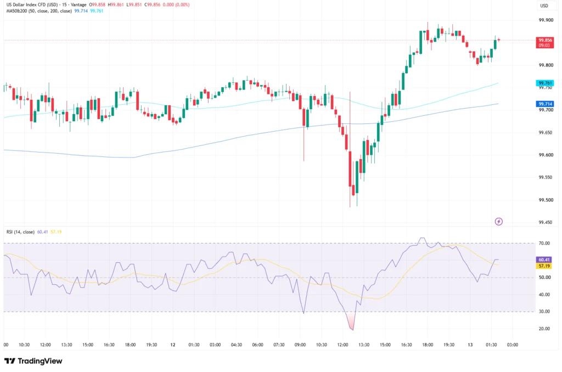Click the 10:30 label at left of time axis
Viewport: 562px width, 372px height.
(x=24, y=345)
